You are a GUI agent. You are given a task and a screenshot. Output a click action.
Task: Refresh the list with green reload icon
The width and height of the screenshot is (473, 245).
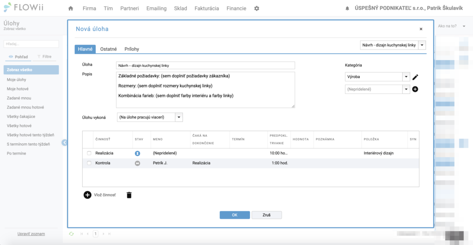point(72,234)
